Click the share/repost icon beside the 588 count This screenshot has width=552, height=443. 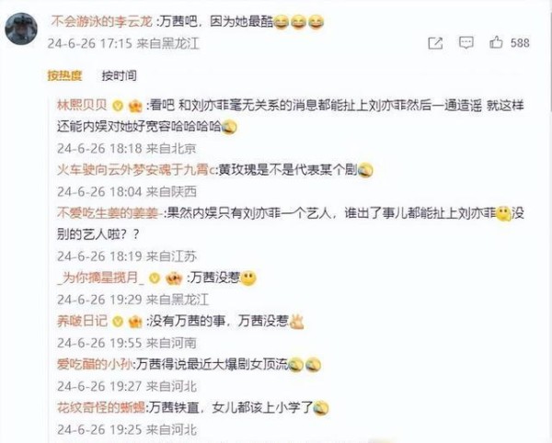(435, 43)
